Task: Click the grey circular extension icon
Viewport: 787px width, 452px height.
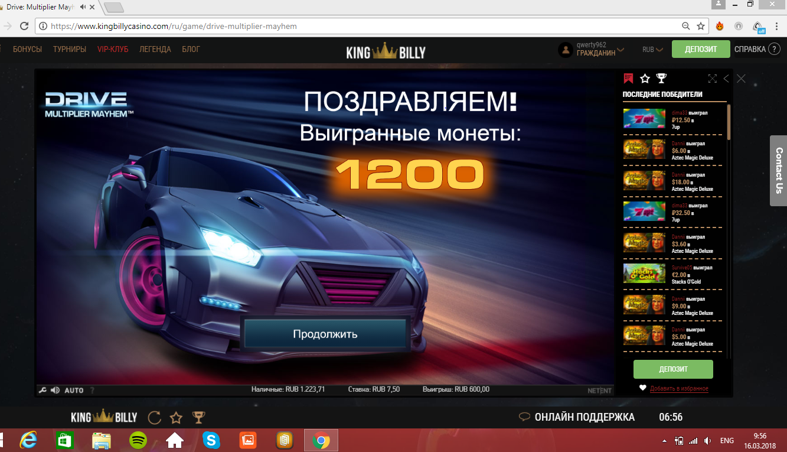Action: click(x=739, y=26)
